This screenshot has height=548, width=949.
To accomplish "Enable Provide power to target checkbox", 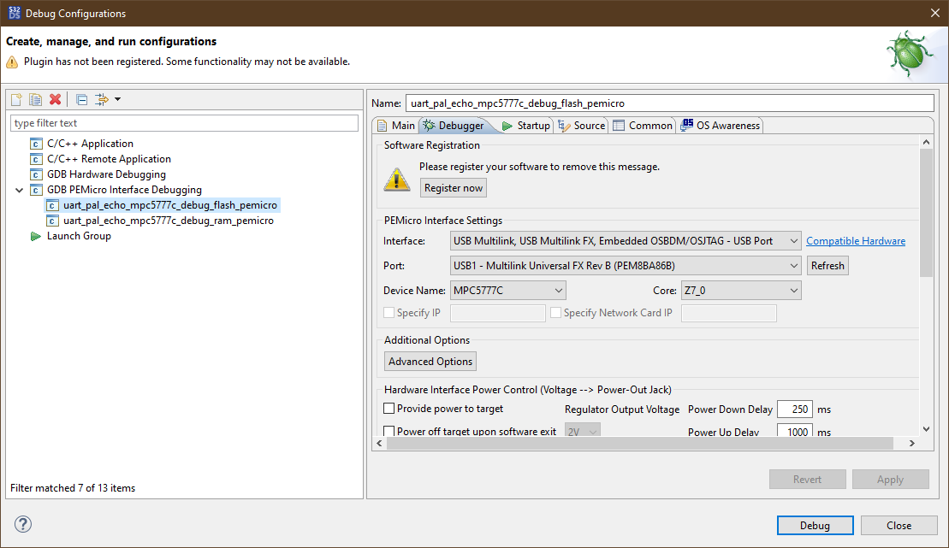I will [389, 409].
